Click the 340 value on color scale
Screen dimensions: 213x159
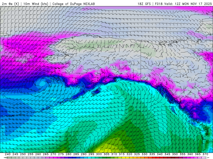point(160,154)
